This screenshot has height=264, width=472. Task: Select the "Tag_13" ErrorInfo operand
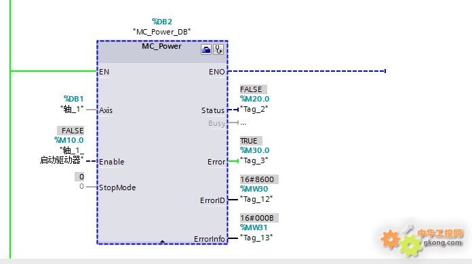point(256,238)
